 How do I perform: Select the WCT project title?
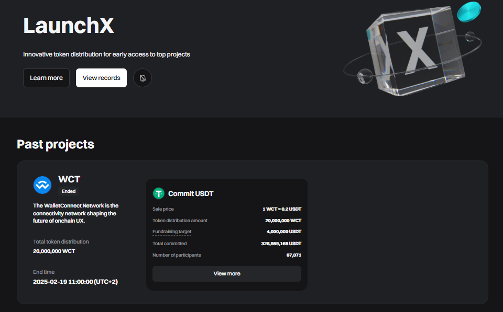[69, 179]
